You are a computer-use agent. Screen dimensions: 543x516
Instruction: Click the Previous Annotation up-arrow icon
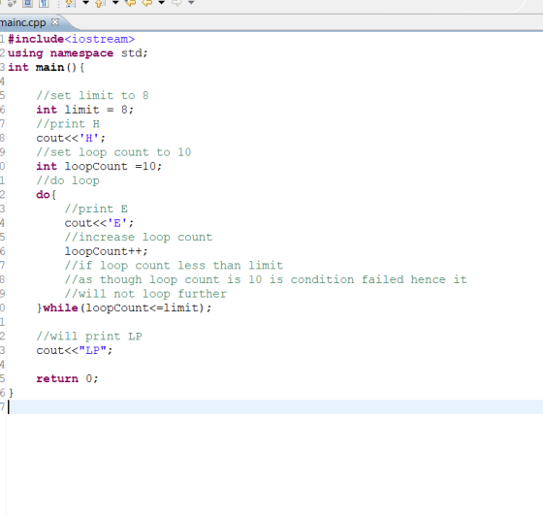click(x=100, y=3)
